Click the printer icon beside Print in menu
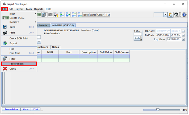The height and width of the screenshot is (115, 189). (5, 33)
